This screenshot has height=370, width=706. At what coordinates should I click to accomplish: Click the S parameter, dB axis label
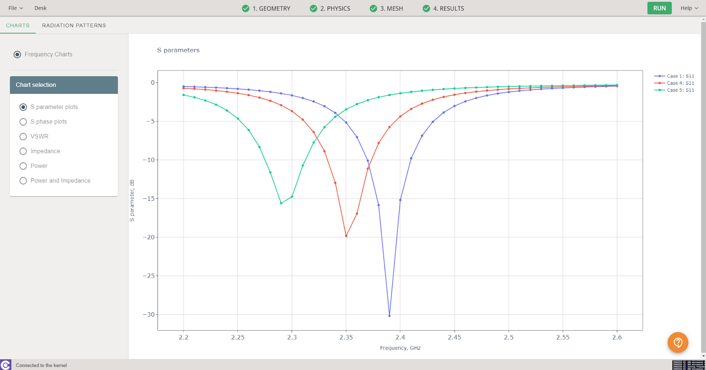click(x=132, y=201)
